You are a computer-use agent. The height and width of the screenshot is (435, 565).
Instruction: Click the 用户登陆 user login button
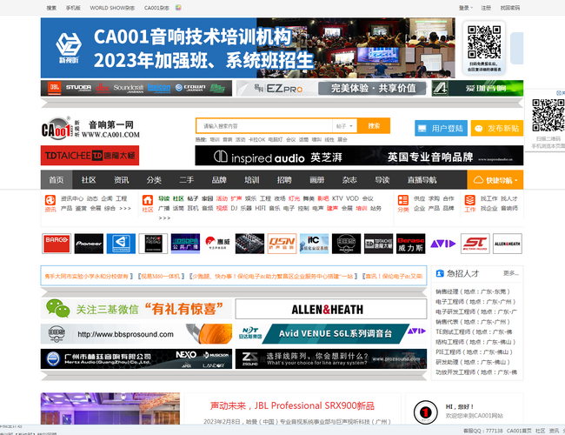click(x=441, y=128)
